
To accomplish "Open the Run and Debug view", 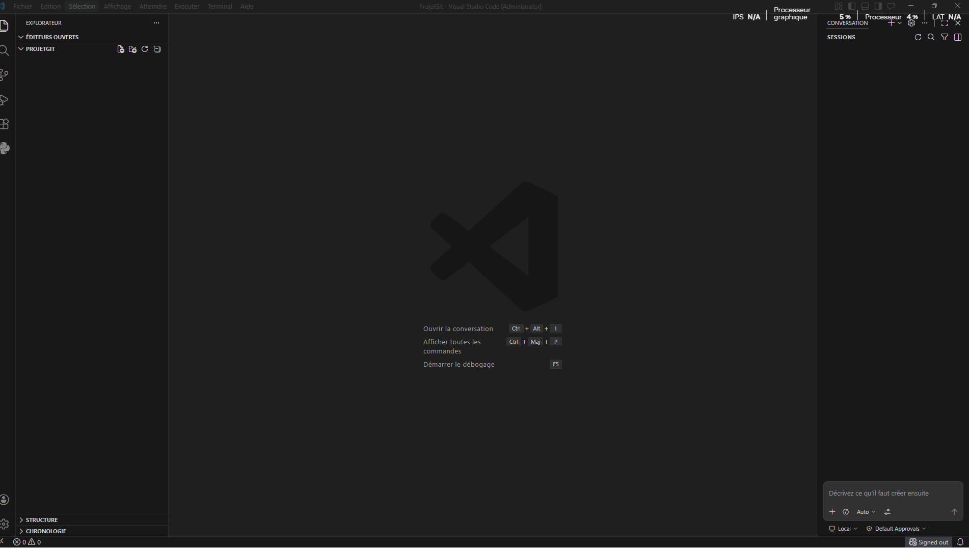I will (4, 100).
